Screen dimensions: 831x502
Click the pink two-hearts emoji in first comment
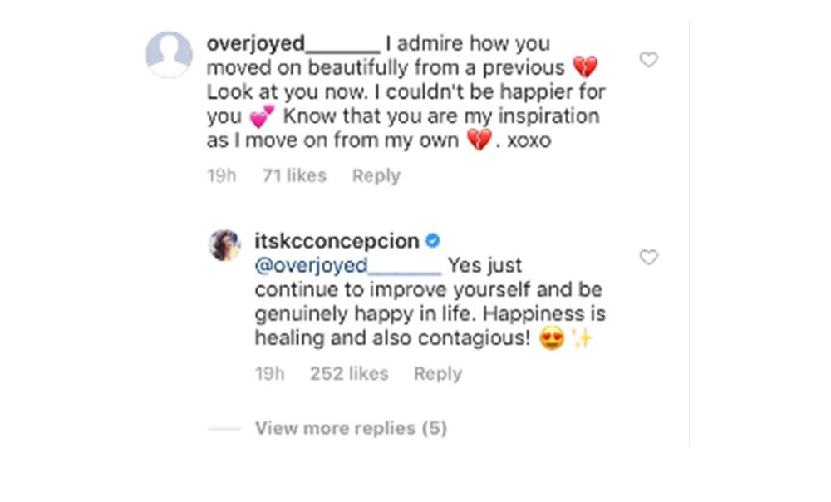(x=262, y=117)
